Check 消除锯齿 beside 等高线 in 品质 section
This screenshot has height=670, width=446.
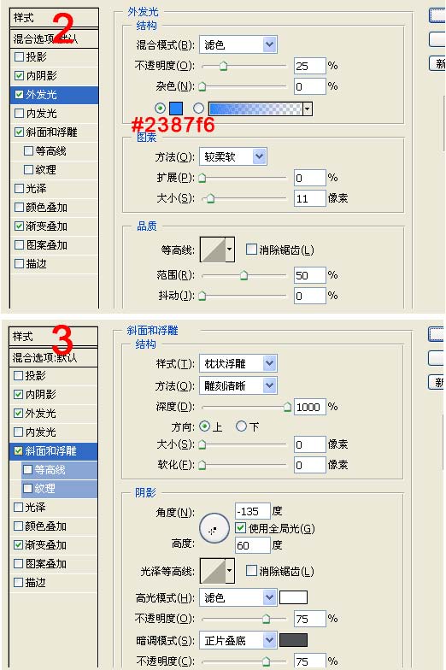(x=251, y=250)
